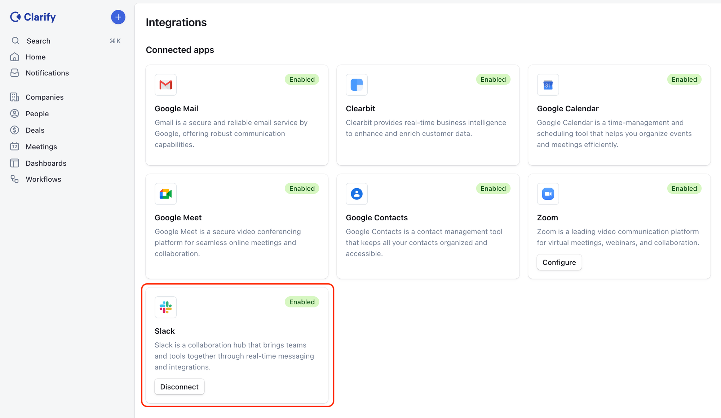Click the Google Contacts app icon
This screenshot has width=721, height=418.
[x=357, y=194]
